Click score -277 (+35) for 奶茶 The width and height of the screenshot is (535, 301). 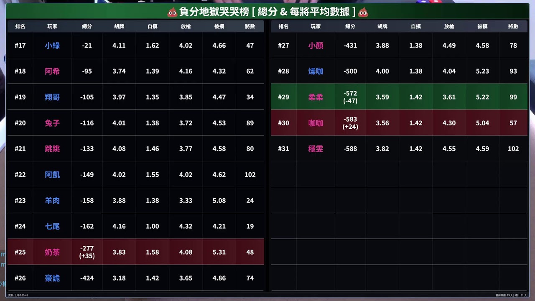[87, 252]
